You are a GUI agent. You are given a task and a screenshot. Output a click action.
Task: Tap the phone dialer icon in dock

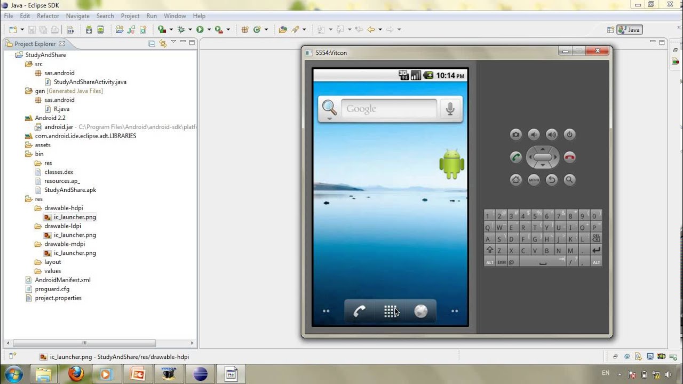coord(359,311)
